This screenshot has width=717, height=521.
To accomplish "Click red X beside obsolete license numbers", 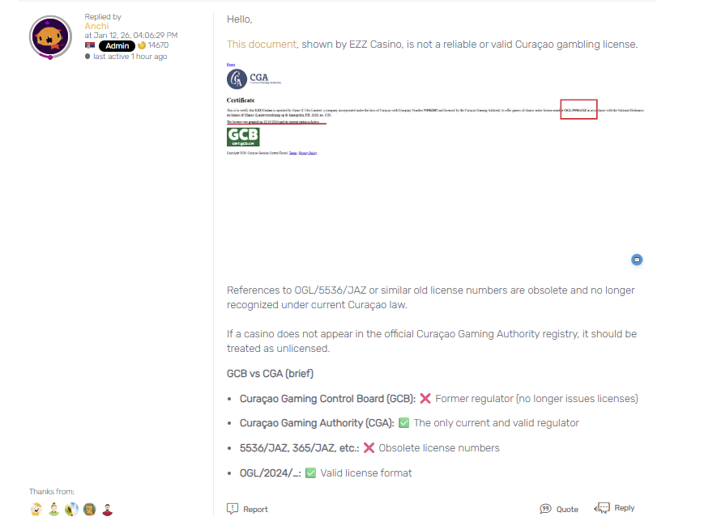I will pos(369,447).
